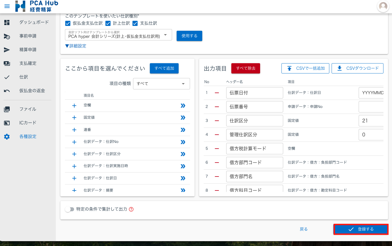This screenshot has height=246, width=392.
Task: Uncheck the 支払仕訳 checkbox
Action: click(x=135, y=23)
